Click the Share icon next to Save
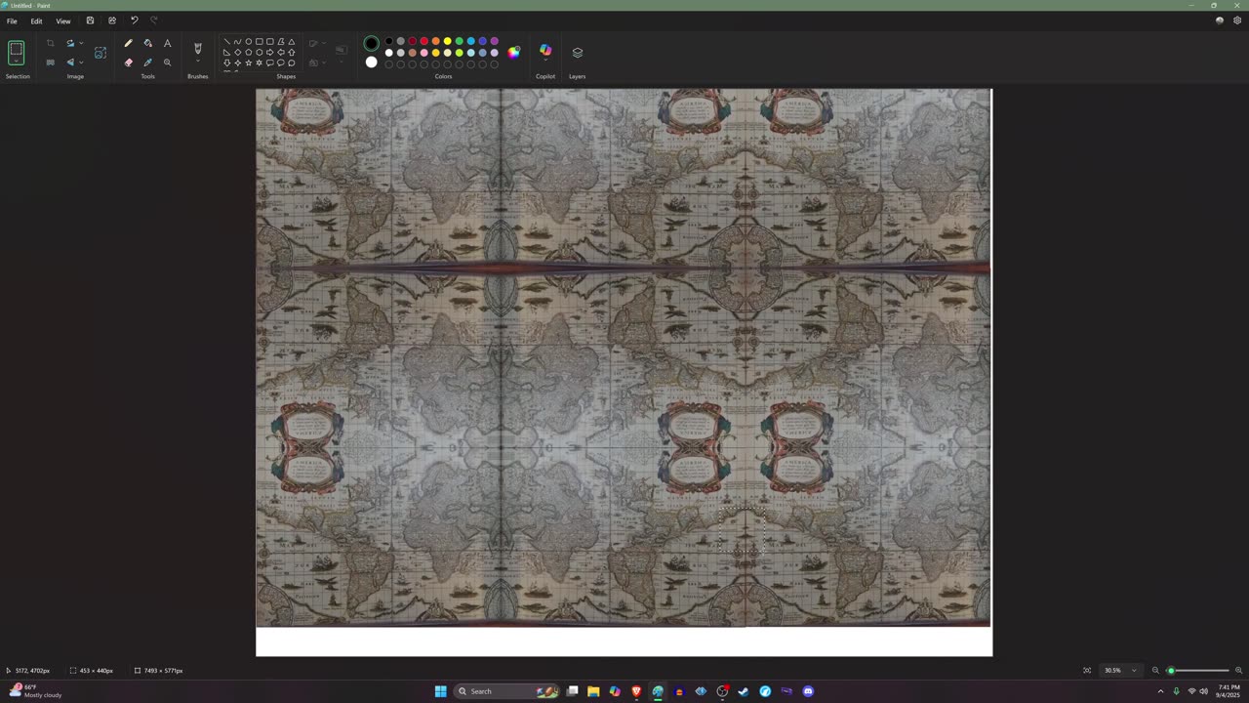Image resolution: width=1249 pixels, height=703 pixels. pyautogui.click(x=111, y=21)
